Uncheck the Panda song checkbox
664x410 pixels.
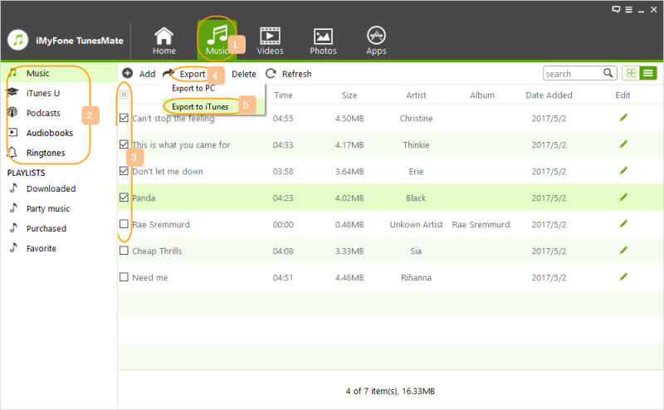(x=124, y=198)
